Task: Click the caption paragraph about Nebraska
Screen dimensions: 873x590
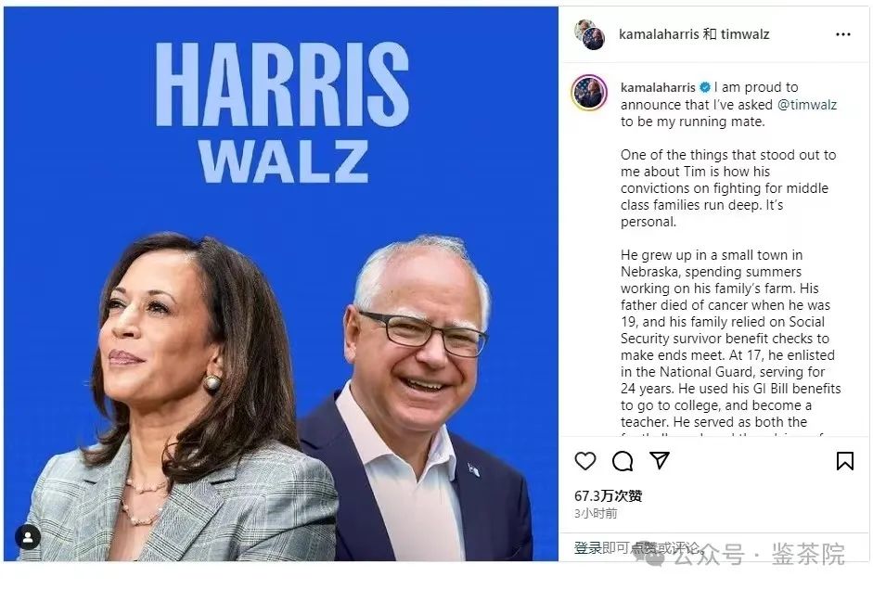Action: click(x=730, y=339)
